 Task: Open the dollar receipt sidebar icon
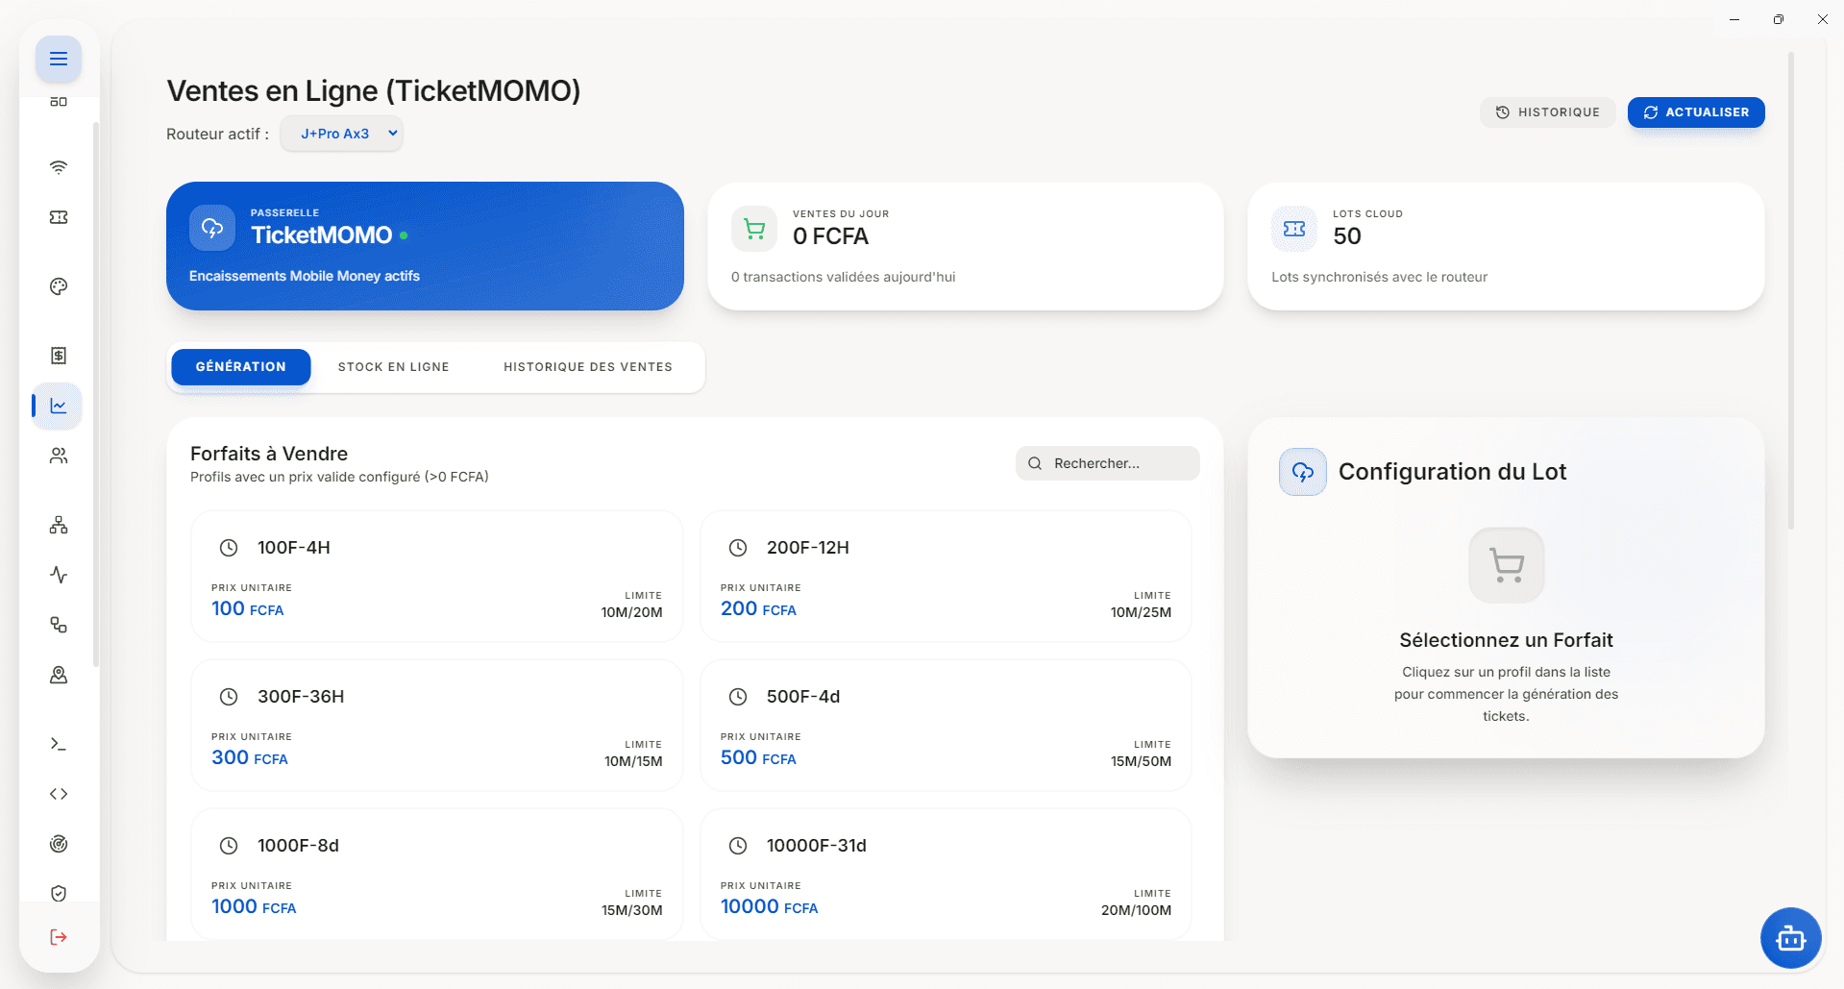[x=59, y=356]
